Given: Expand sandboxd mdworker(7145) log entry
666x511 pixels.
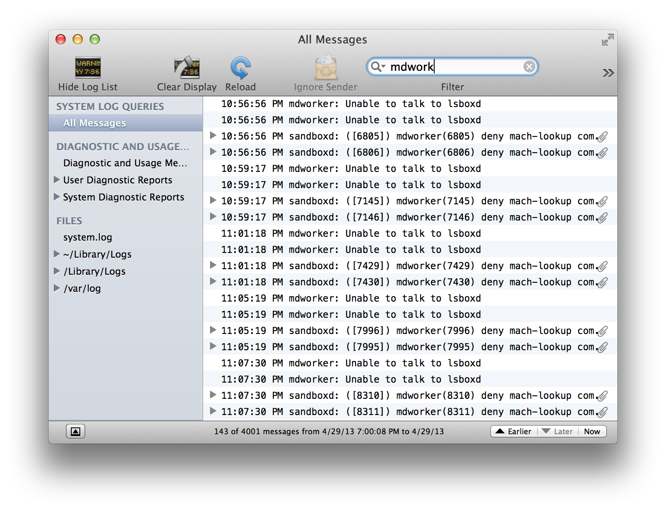Looking at the screenshot, I should (213, 200).
